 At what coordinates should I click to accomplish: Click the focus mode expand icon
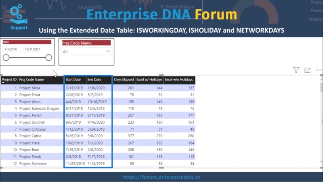[x=307, y=70]
